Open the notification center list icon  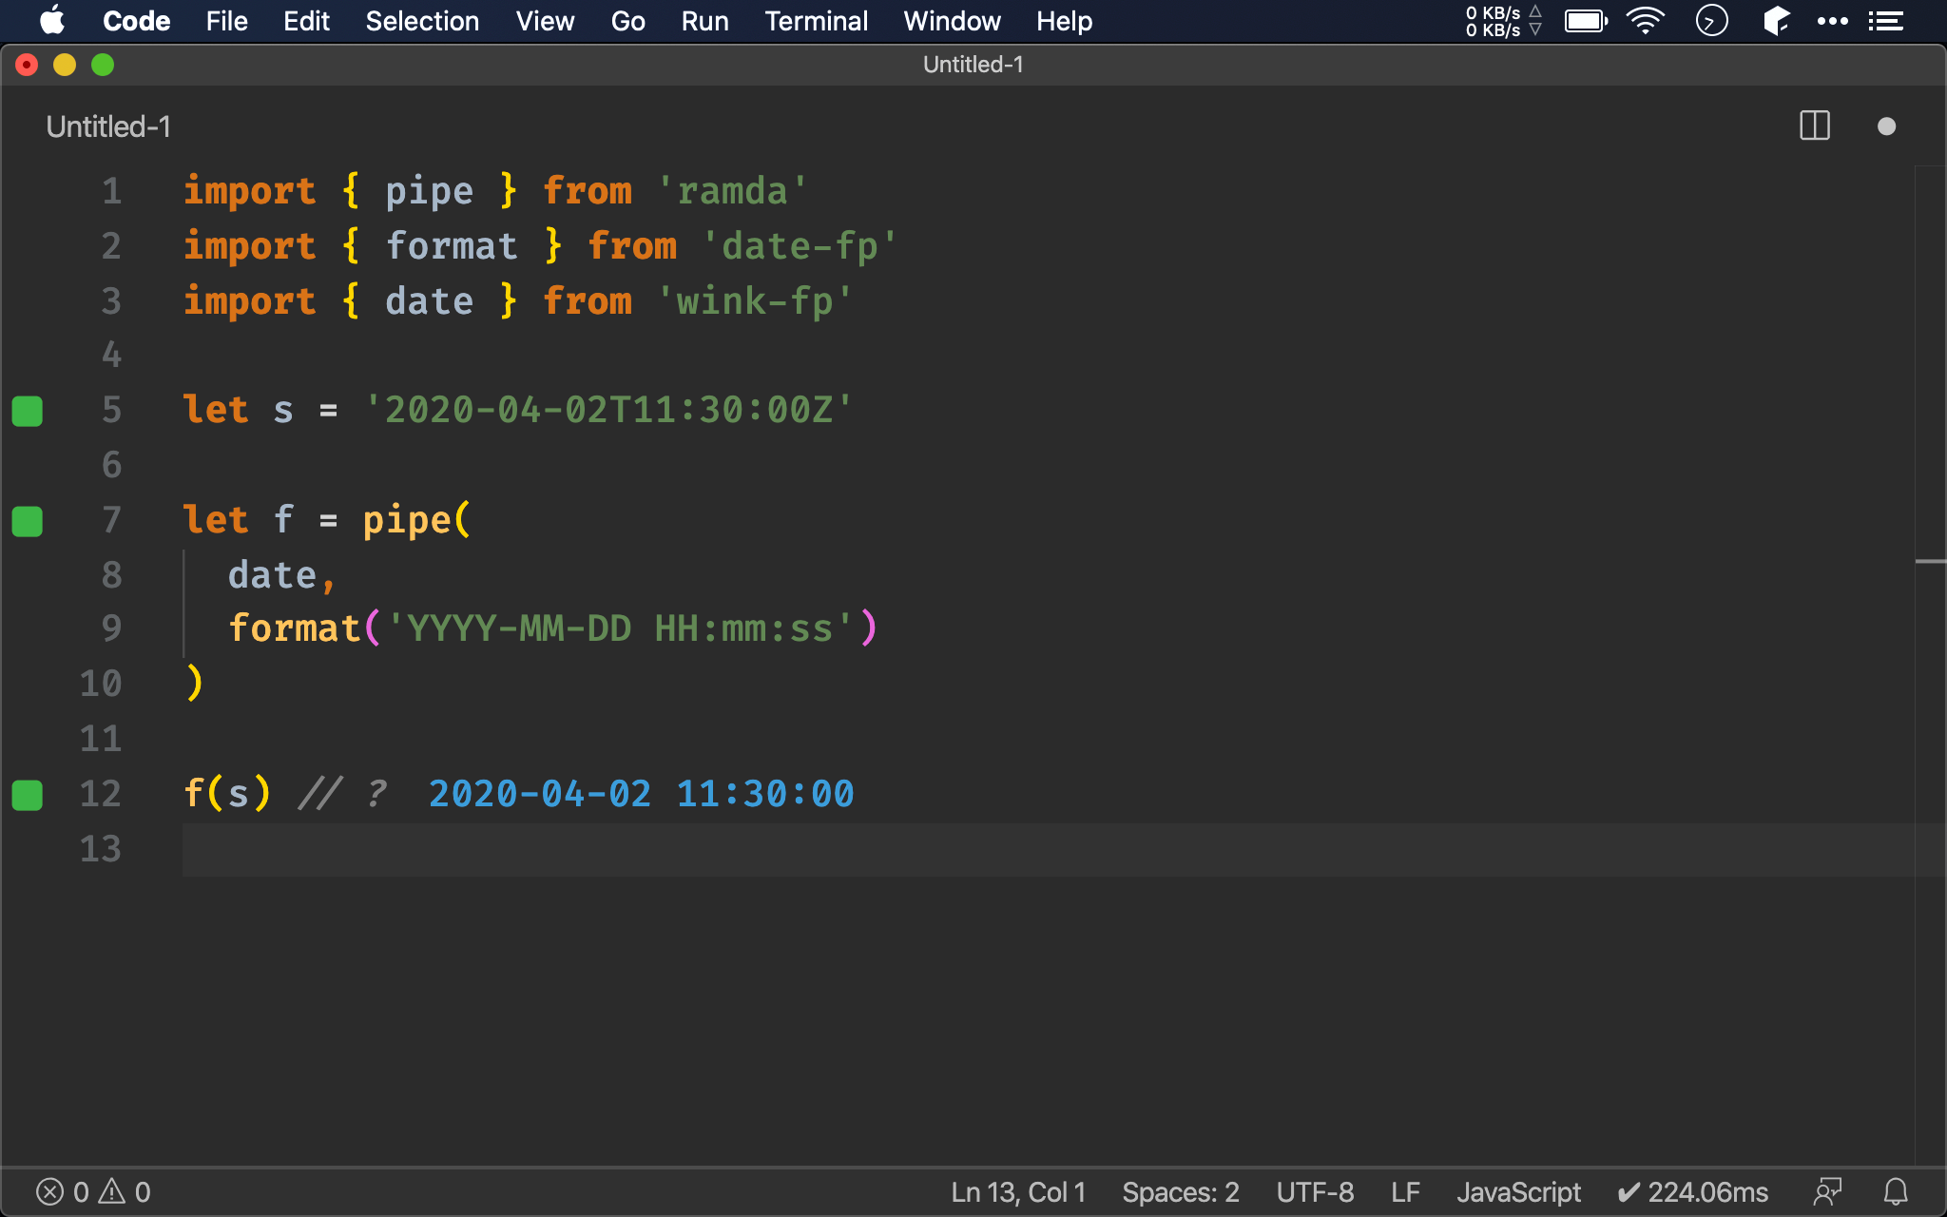click(x=1886, y=21)
